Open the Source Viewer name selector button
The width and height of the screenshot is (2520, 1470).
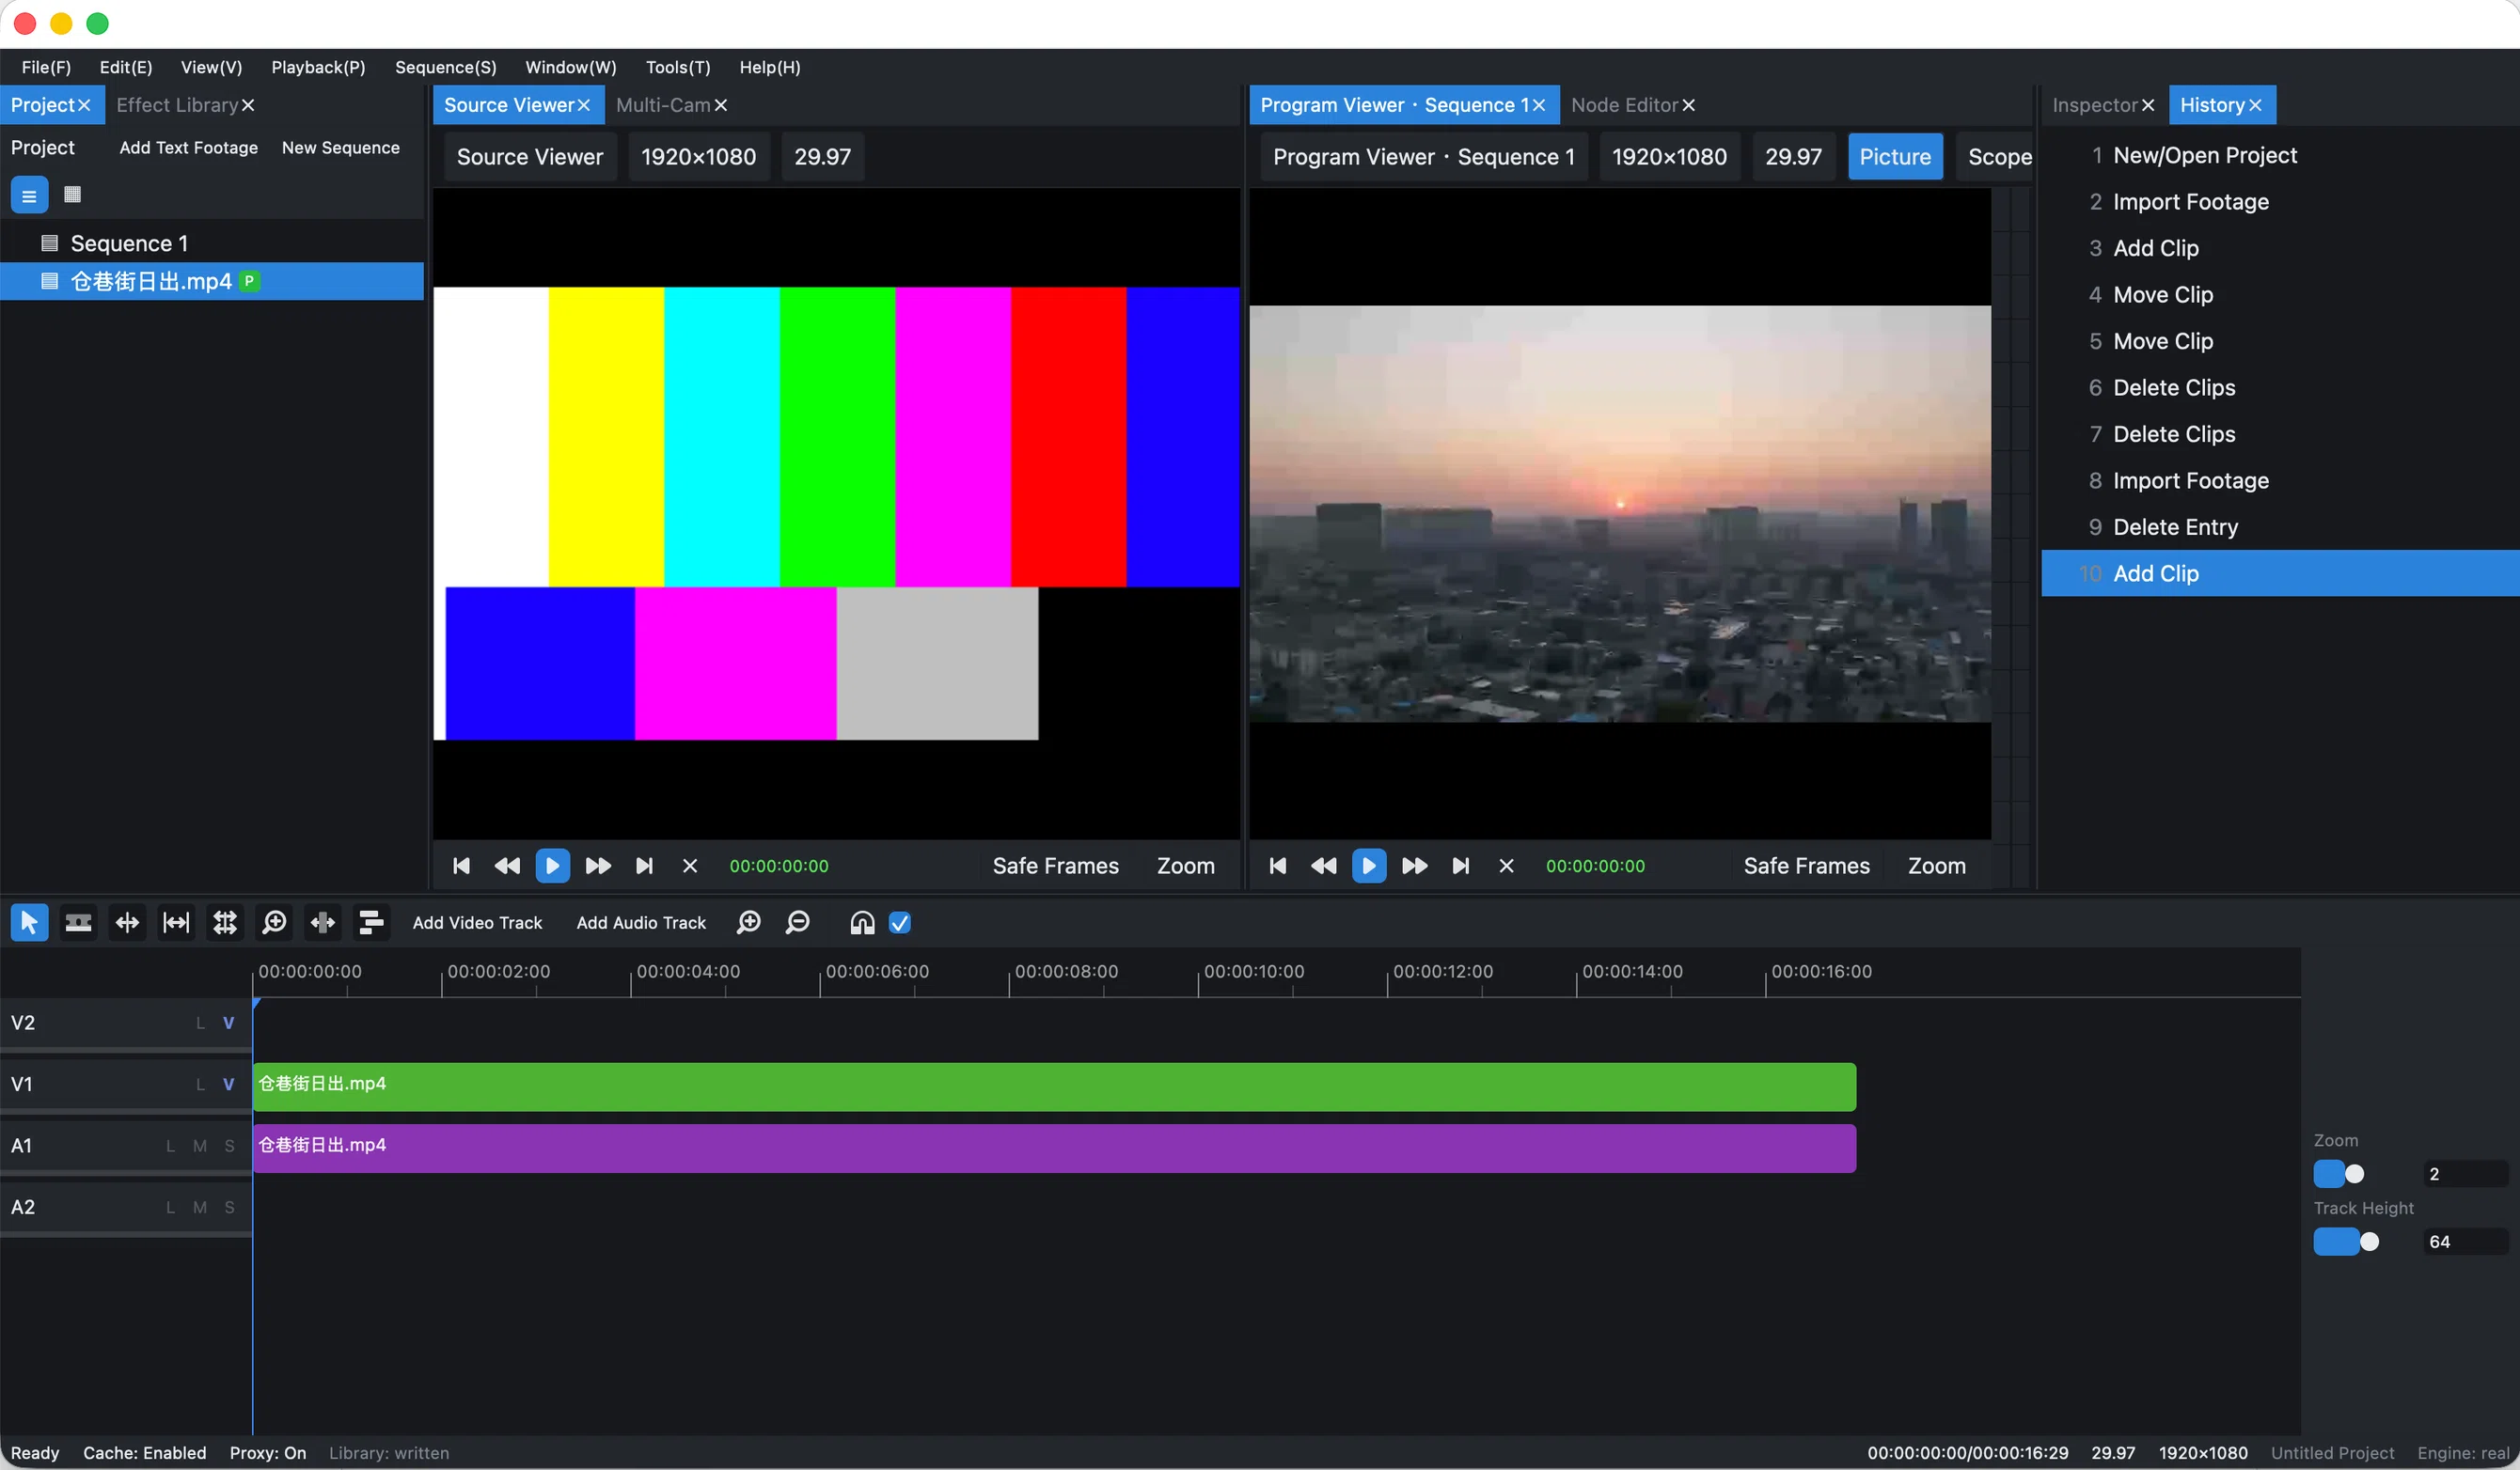click(529, 157)
